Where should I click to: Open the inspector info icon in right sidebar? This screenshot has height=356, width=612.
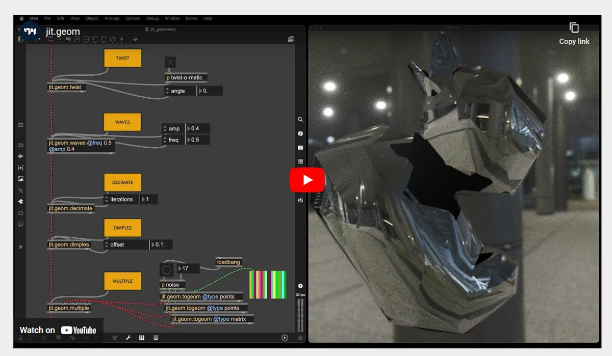(300, 133)
